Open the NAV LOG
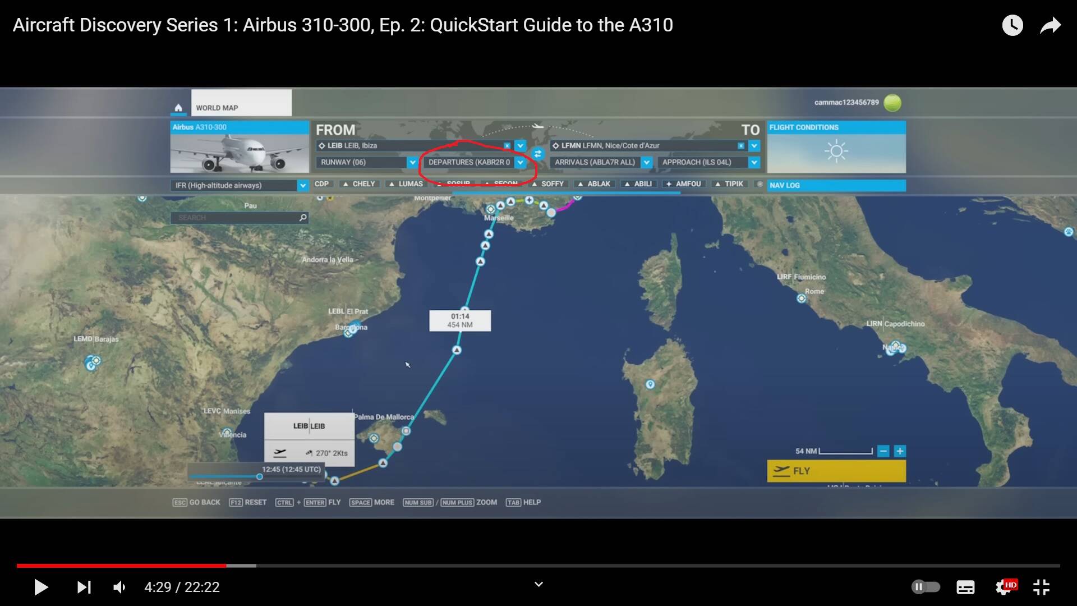This screenshot has width=1077, height=606. click(x=836, y=185)
